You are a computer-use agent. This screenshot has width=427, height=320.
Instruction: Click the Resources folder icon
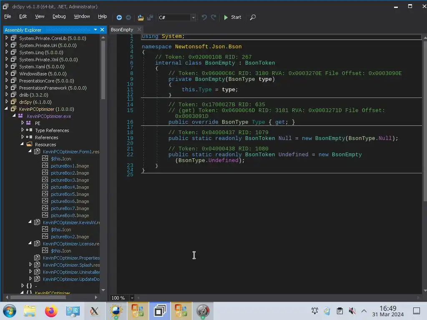(x=29, y=144)
